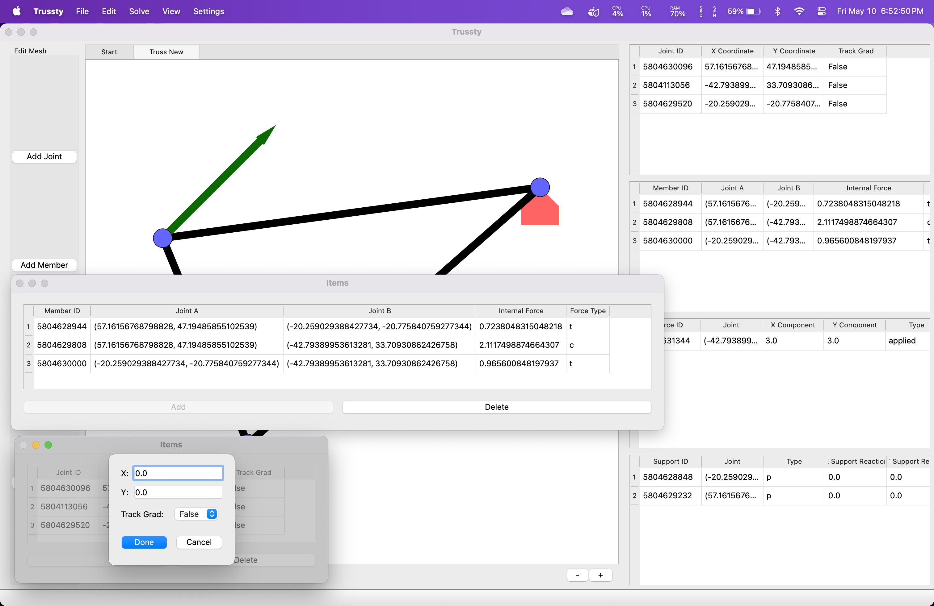
Task: Open the Bluetooth status icon
Action: [x=777, y=11]
